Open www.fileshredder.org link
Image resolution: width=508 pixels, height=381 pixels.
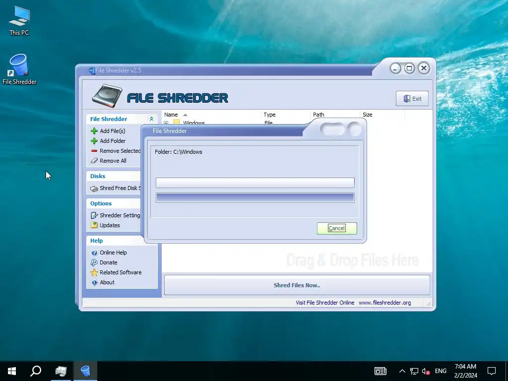point(384,303)
